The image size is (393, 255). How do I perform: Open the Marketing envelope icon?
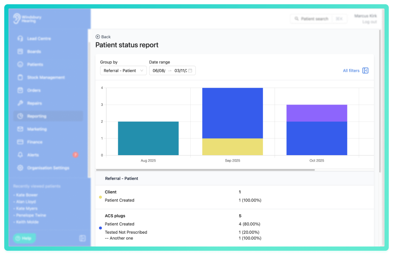(20, 129)
